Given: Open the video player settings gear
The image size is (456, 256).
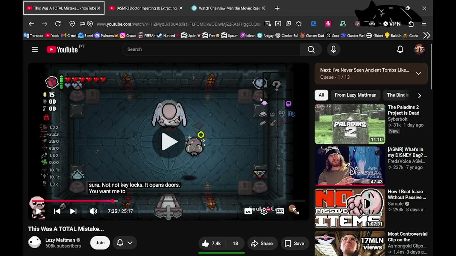Looking at the screenshot, I should pyautogui.click(x=264, y=211).
